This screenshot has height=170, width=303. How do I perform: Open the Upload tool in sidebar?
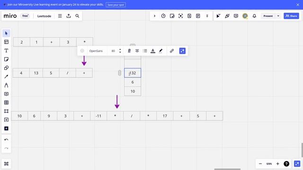[x=6, y=120]
